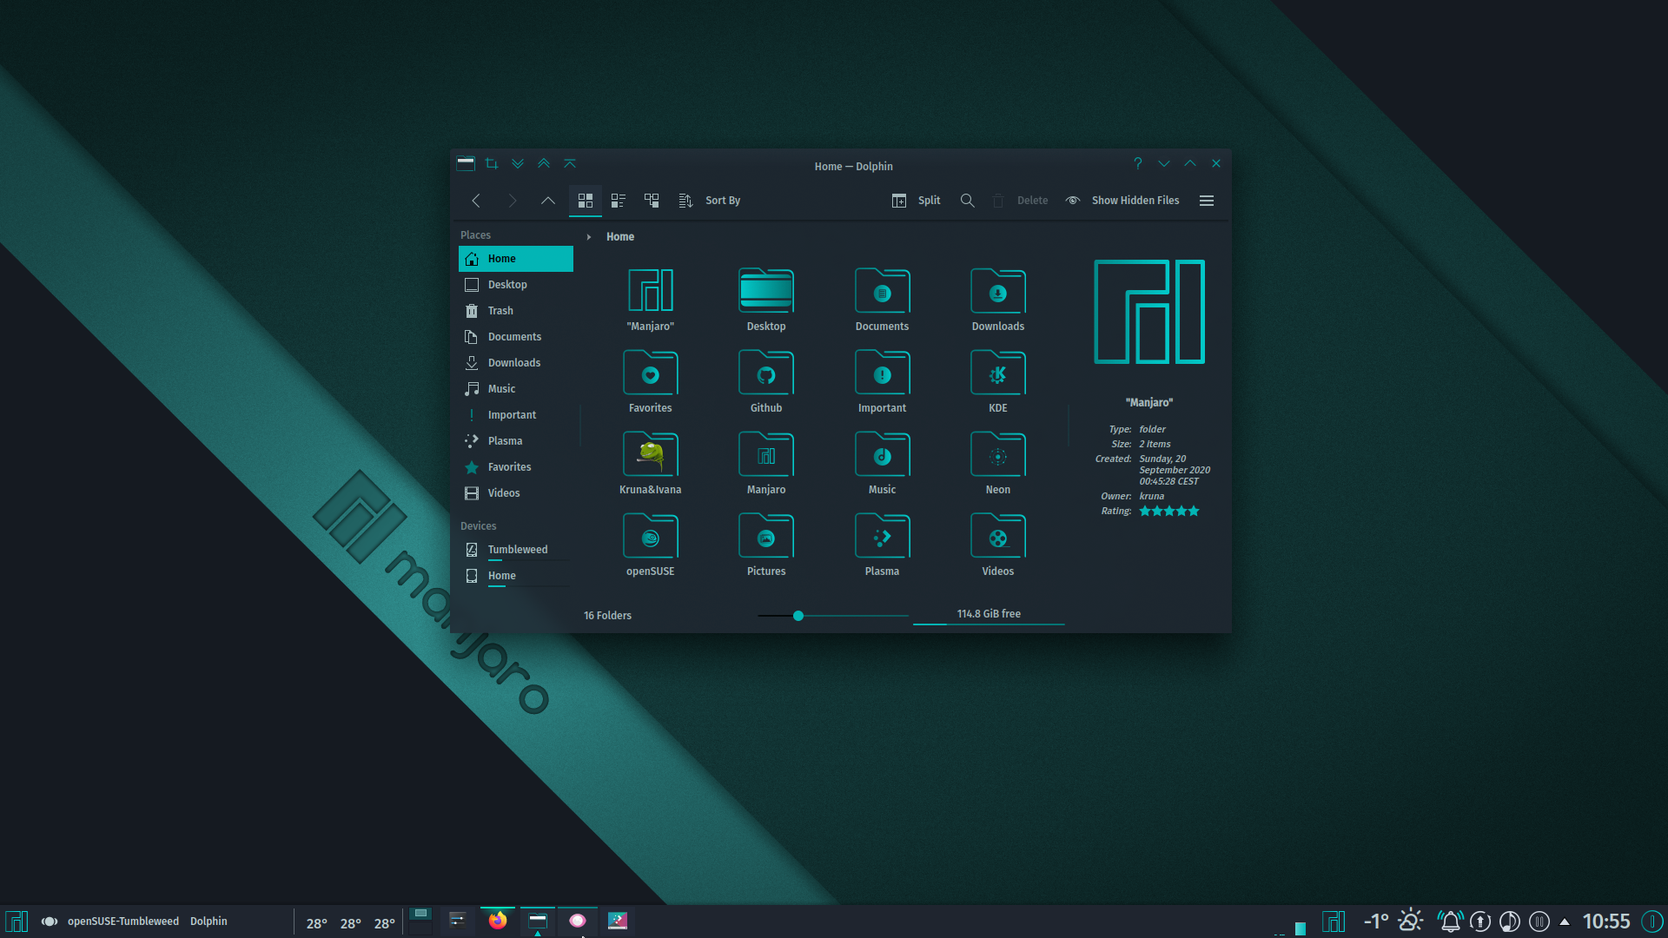Open Tumbleweed device in sidebar
This screenshot has width=1668, height=938.
[x=516, y=550]
